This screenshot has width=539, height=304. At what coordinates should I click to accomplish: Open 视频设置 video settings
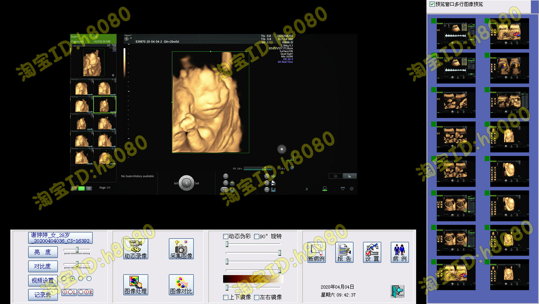coord(43,281)
